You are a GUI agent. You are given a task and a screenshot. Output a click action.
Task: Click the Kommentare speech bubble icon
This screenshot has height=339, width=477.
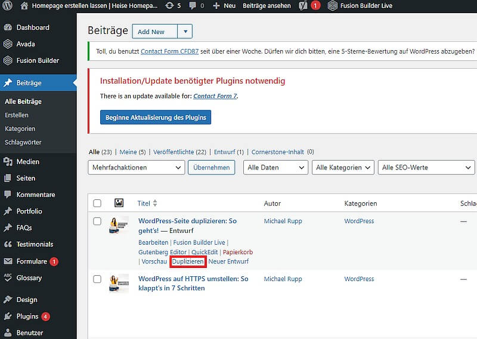[8, 195]
